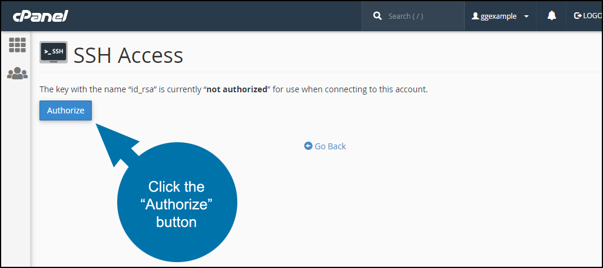Image resolution: width=603 pixels, height=268 pixels.
Task: Click the Authorize button
Action: [x=66, y=110]
